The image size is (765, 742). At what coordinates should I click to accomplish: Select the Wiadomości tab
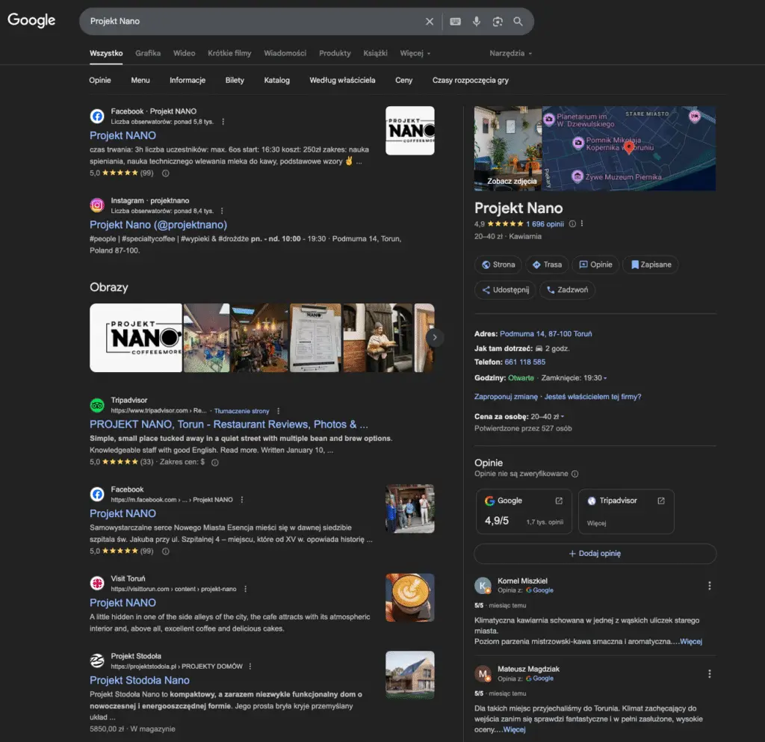click(285, 54)
